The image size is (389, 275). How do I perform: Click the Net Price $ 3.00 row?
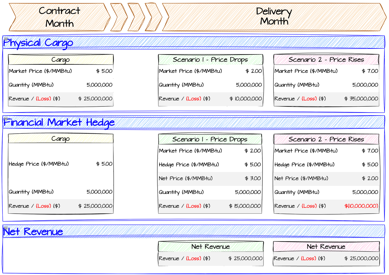click(210, 178)
